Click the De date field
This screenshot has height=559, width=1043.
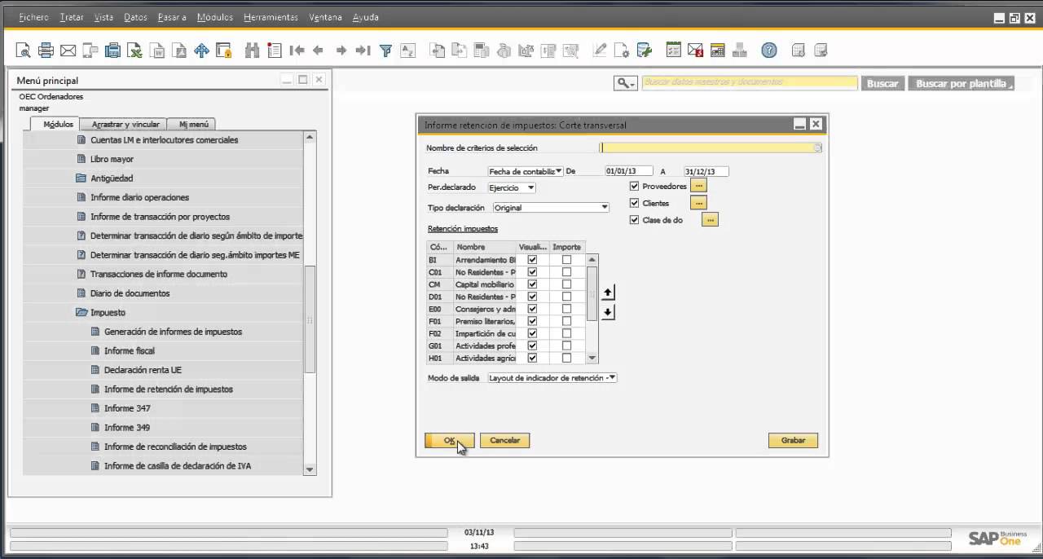(629, 171)
